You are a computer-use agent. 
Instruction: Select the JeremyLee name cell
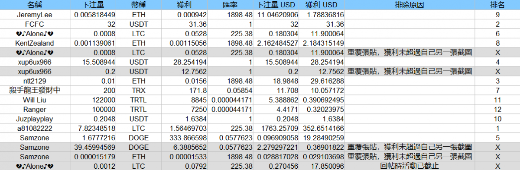pos(35,15)
